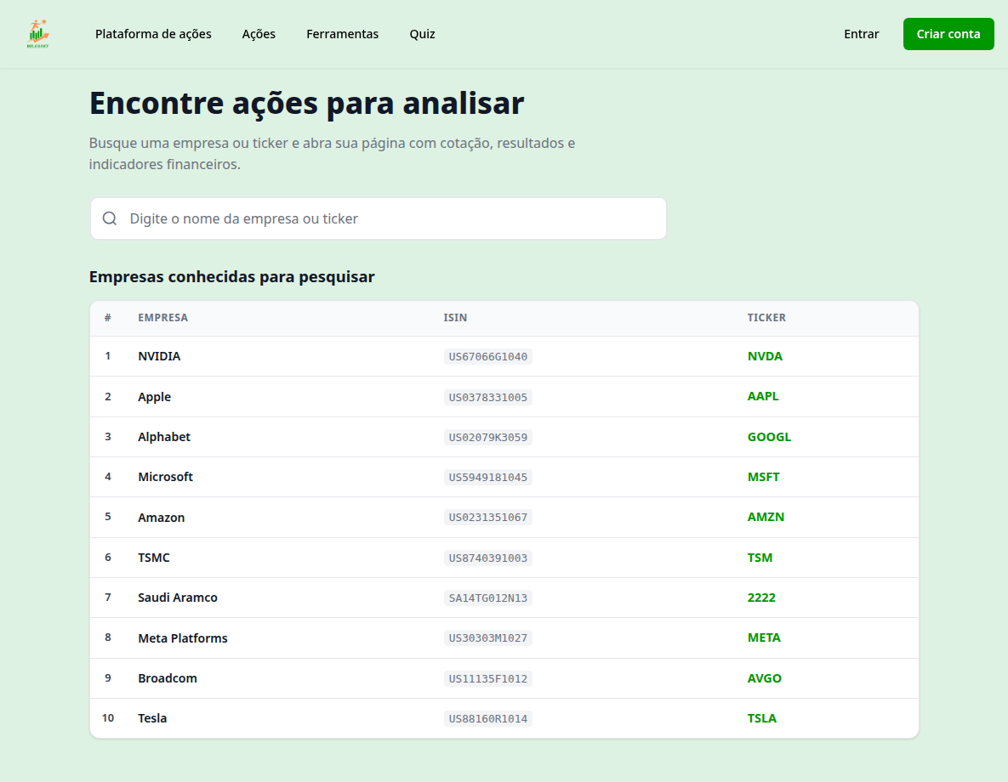Screen dimensions: 1008x782
Task: Click ISIN code US02079K3059
Action: (x=488, y=437)
